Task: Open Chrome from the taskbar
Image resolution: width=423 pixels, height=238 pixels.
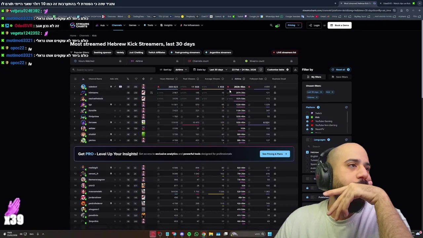Action: coord(204,234)
